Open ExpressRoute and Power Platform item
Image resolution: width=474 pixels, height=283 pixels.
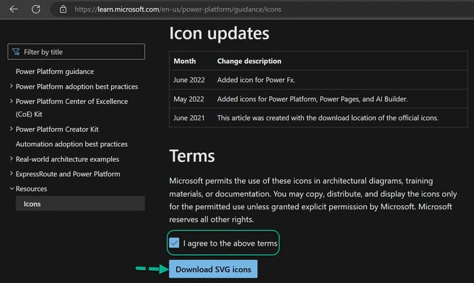(68, 174)
